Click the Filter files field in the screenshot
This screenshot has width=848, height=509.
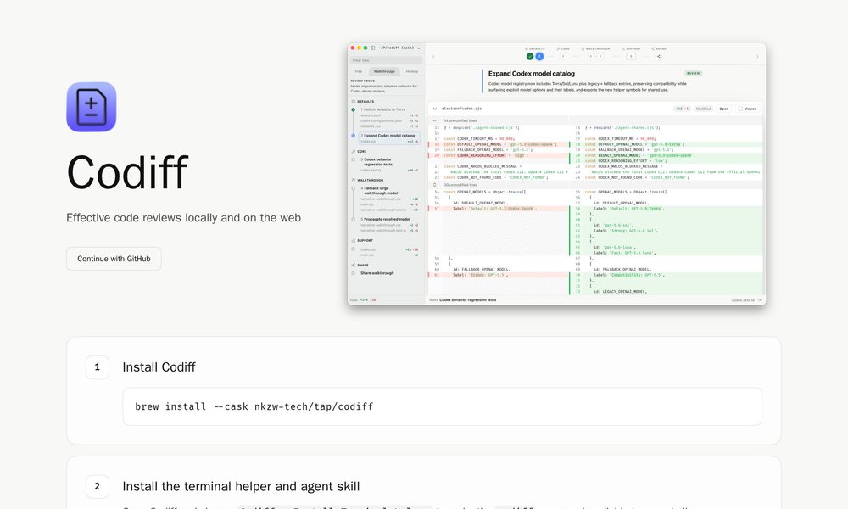(386, 60)
